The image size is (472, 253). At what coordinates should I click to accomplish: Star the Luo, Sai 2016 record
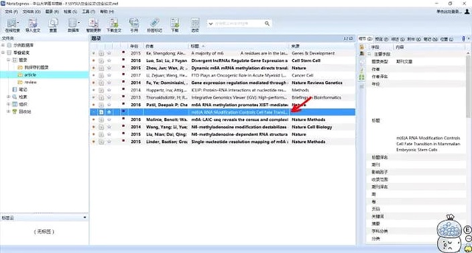coord(109,60)
